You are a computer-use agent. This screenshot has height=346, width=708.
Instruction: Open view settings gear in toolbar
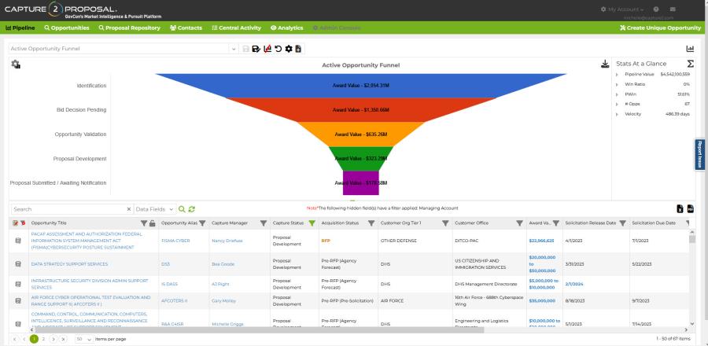(x=289, y=49)
